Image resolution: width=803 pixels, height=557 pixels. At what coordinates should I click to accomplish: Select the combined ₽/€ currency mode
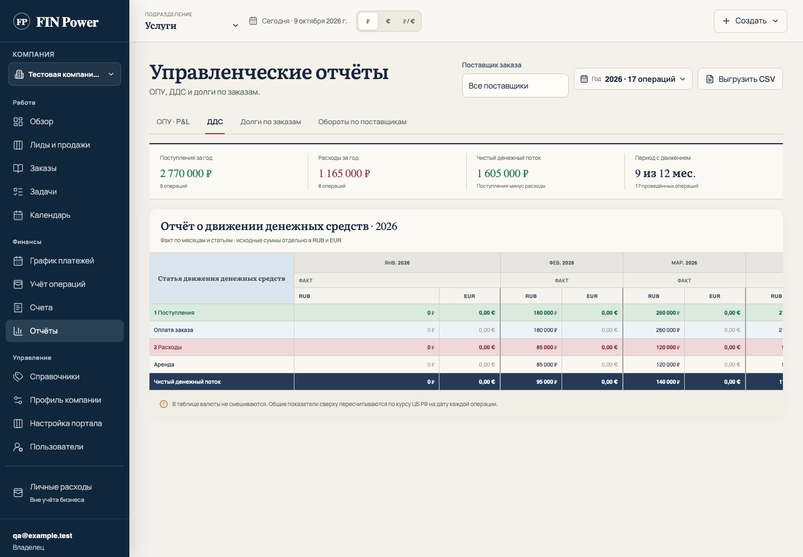tap(409, 21)
